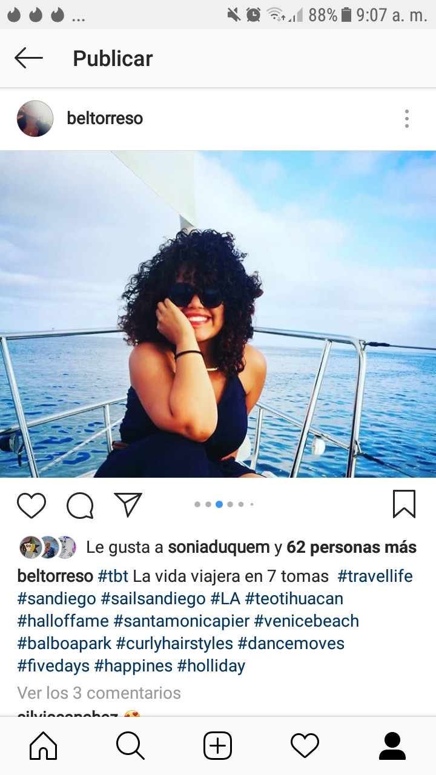Create a new post with plus icon
The height and width of the screenshot is (775, 436).
point(218,746)
